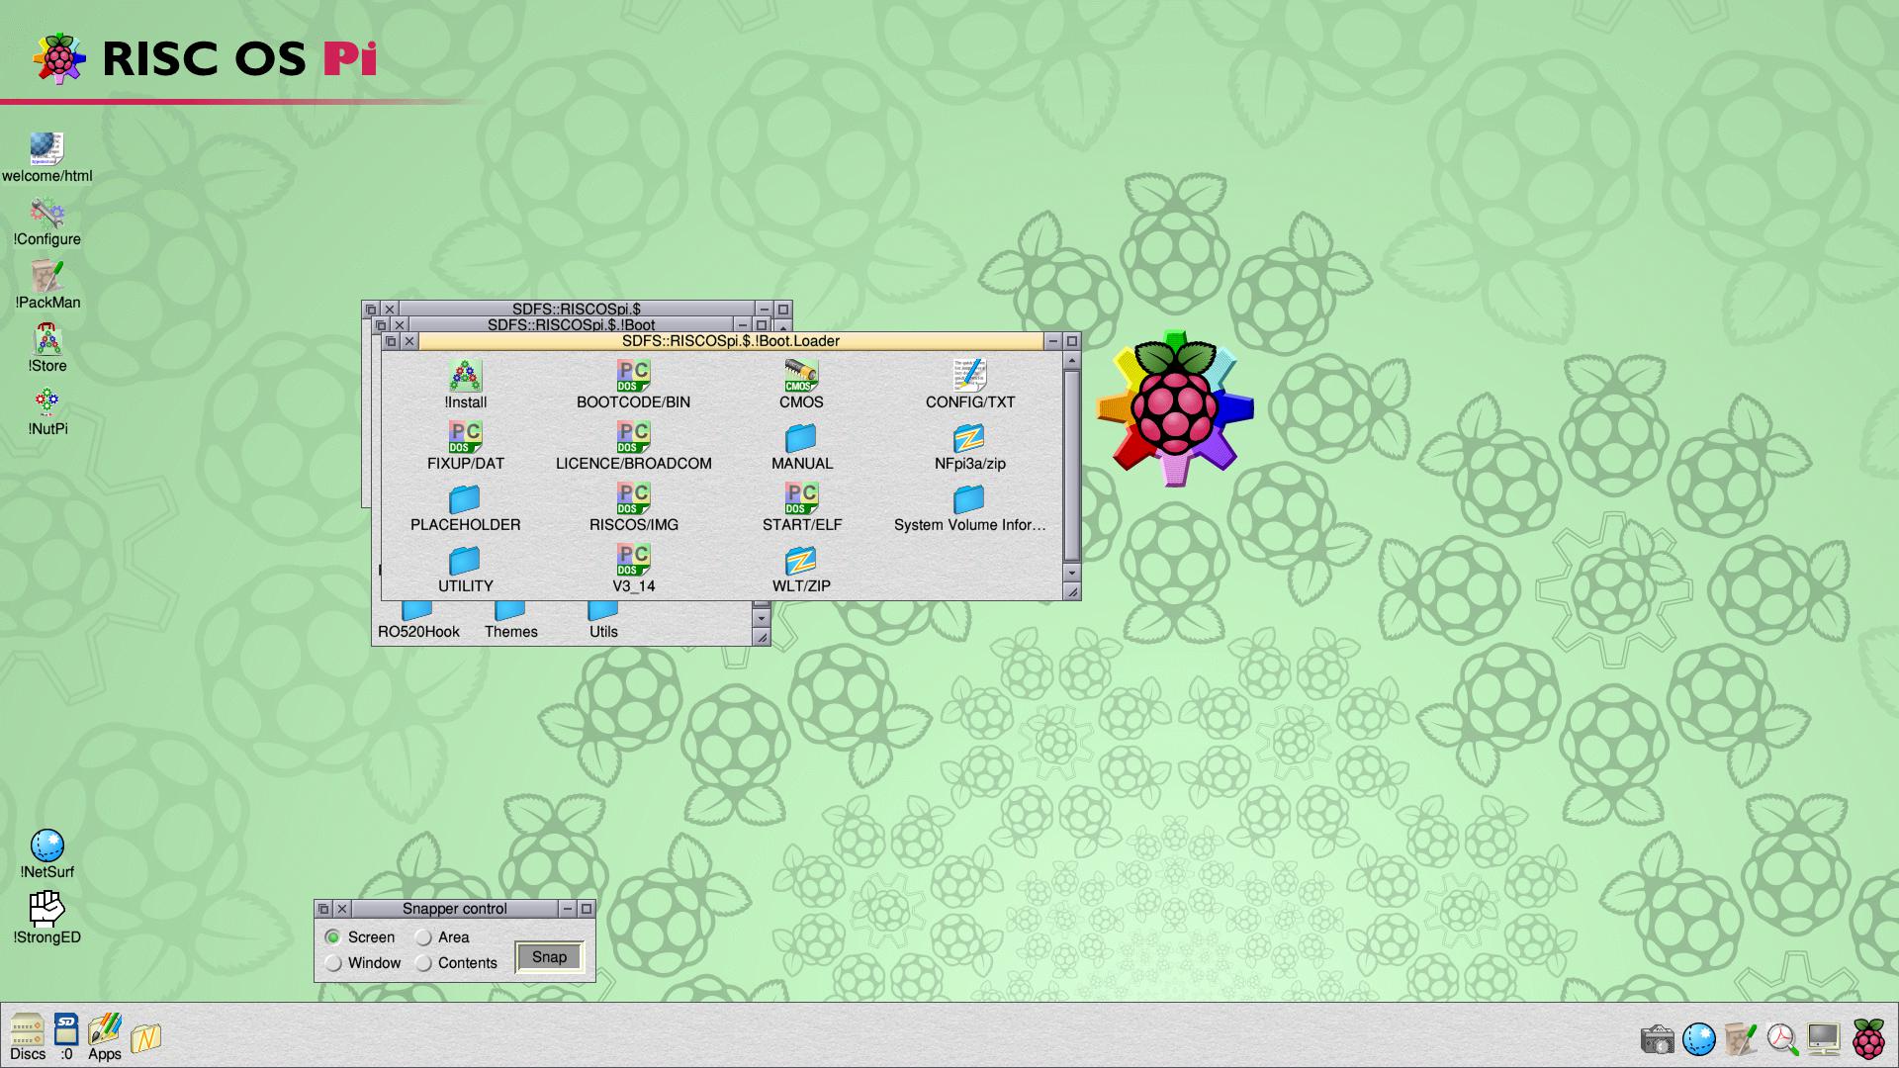Screen dimensions: 1899x1068
Task: Click the Snapper camera icon on icon bar
Action: tap(1658, 1039)
